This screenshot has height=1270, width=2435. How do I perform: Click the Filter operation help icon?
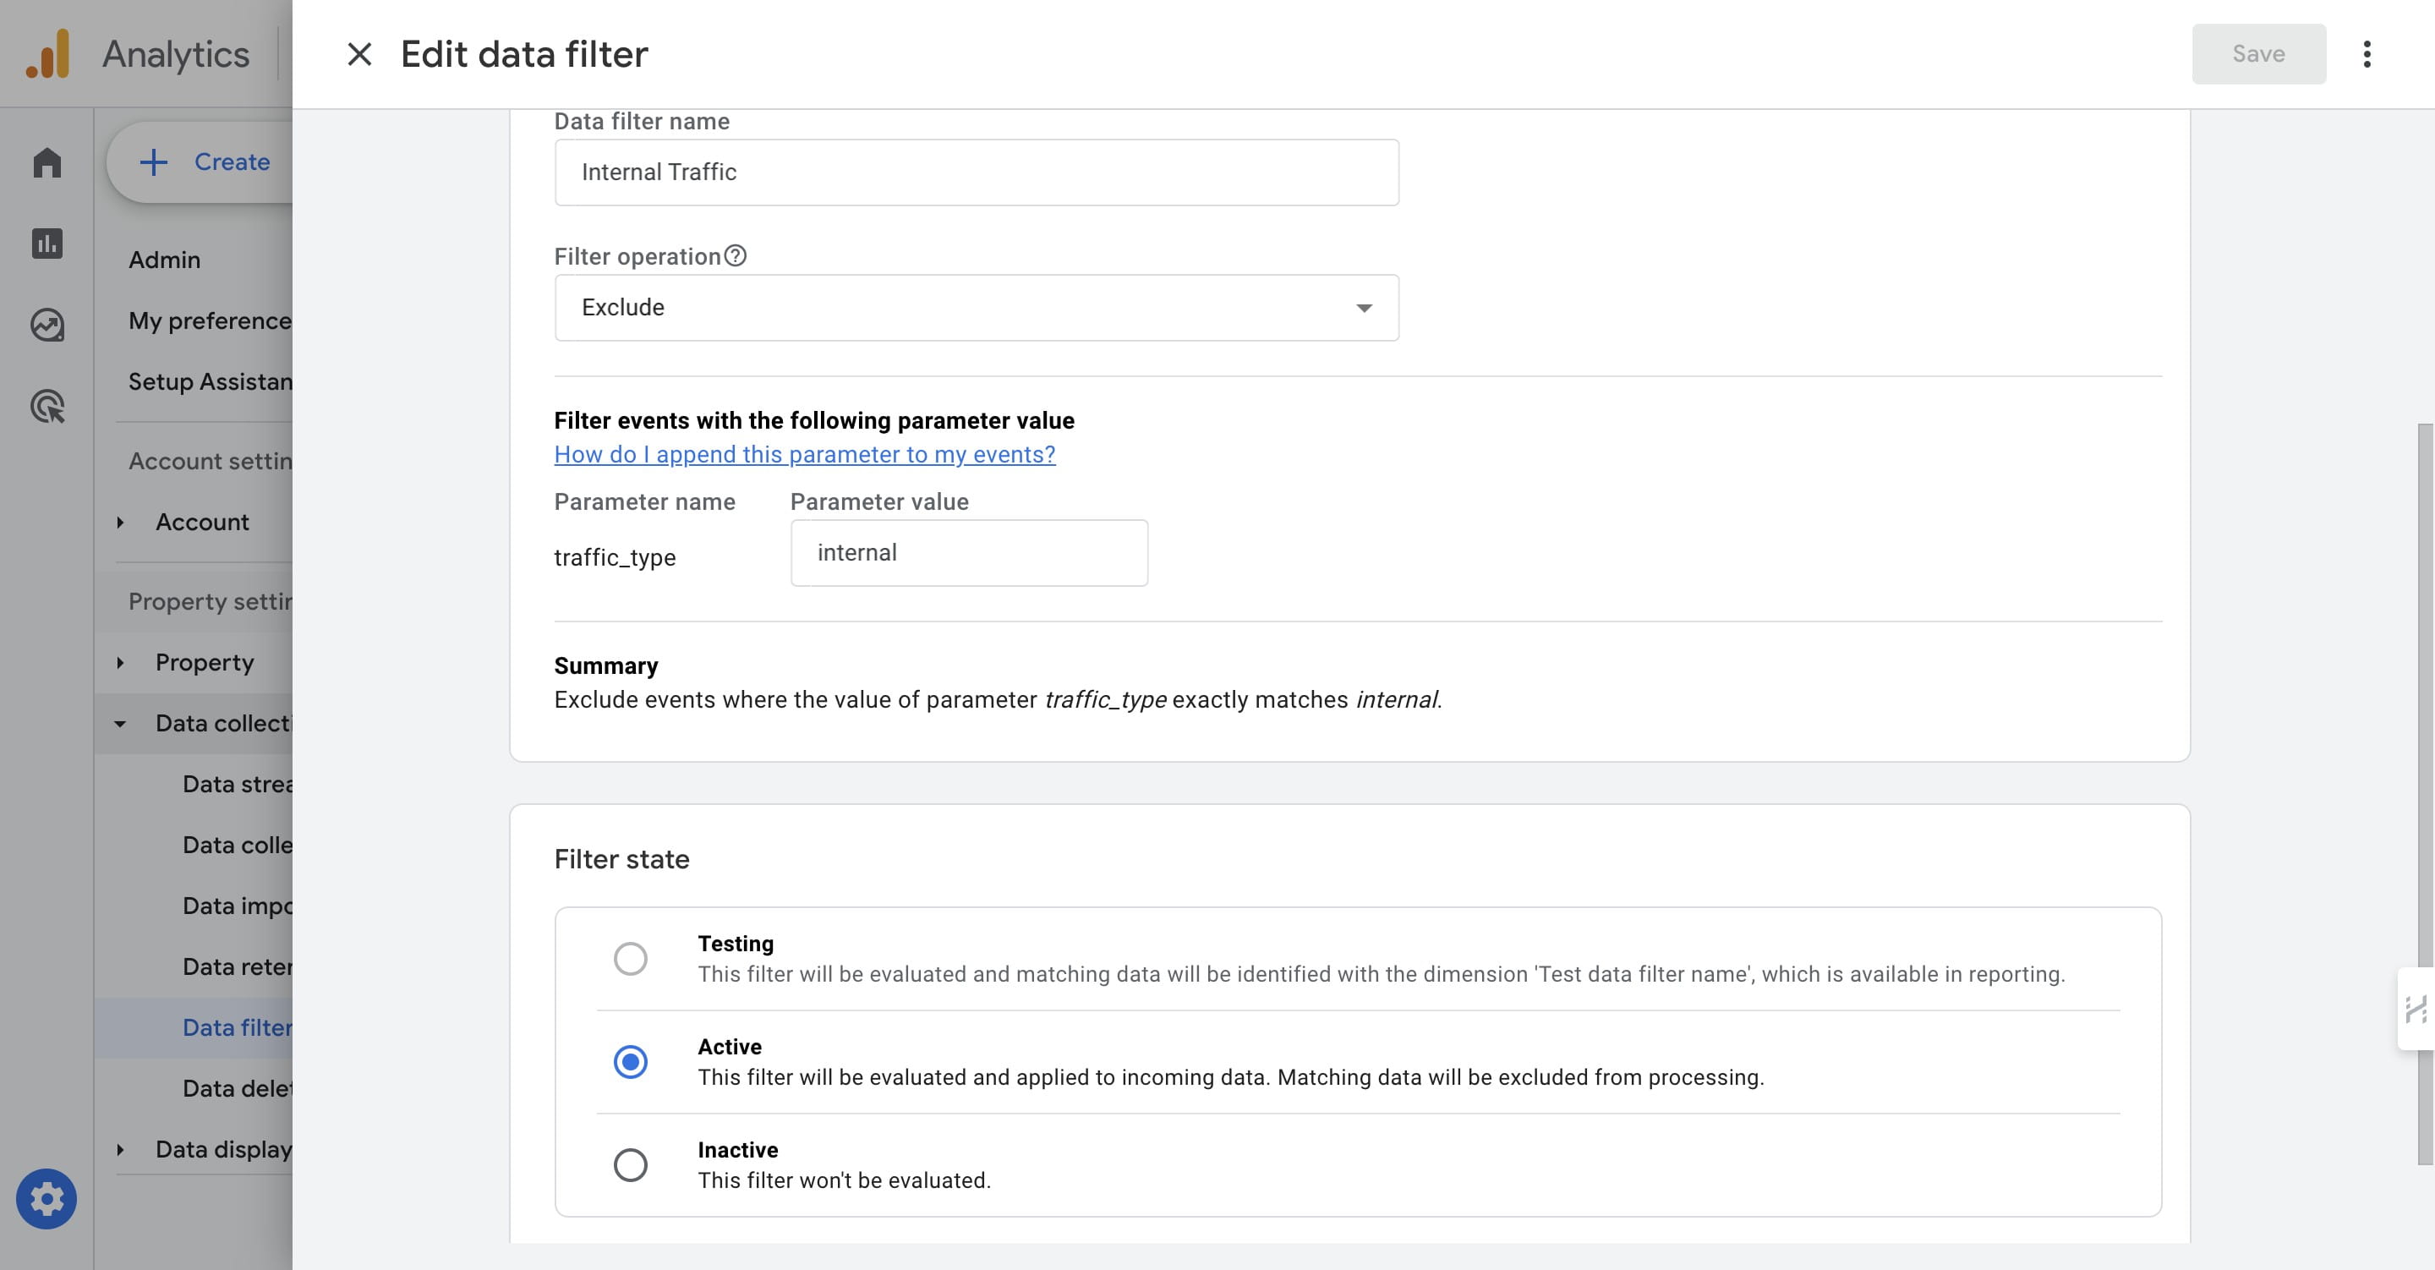(x=736, y=255)
